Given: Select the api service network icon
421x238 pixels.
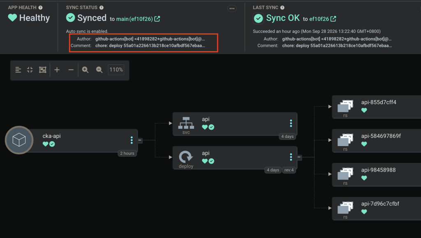Looking at the screenshot, I should point(186,123).
